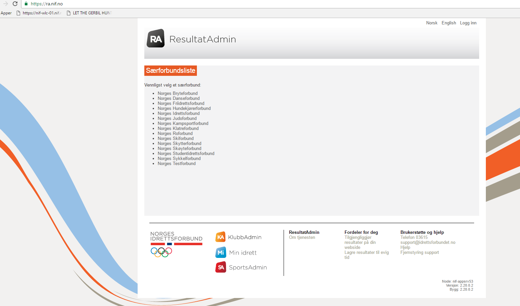Viewport: 520px width, 306px height.
Task: Click the RA ResultatAdmin logo icon
Action: (x=156, y=38)
